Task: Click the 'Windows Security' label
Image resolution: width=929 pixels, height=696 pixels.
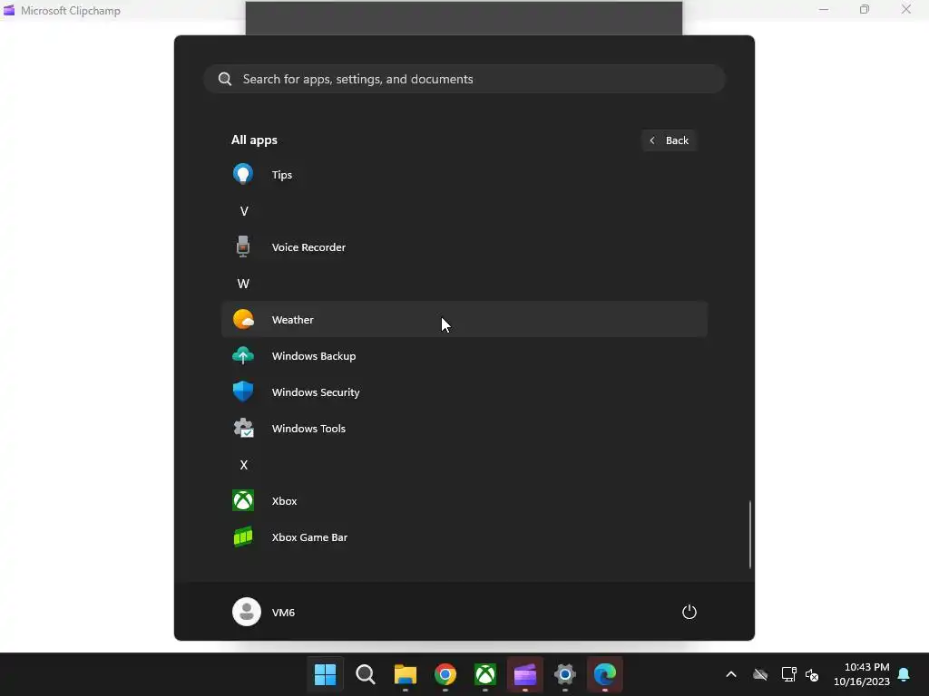Action: pyautogui.click(x=316, y=392)
